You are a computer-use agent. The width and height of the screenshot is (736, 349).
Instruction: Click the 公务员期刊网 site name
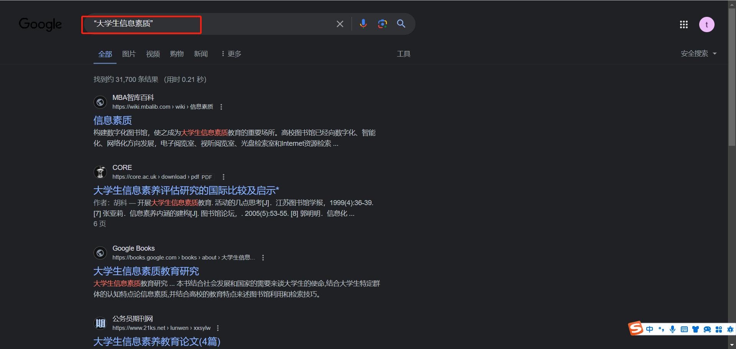[133, 319]
